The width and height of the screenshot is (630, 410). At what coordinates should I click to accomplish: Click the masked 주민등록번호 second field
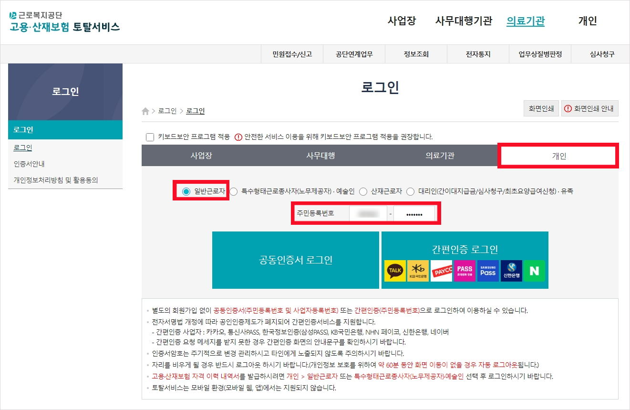coord(414,214)
